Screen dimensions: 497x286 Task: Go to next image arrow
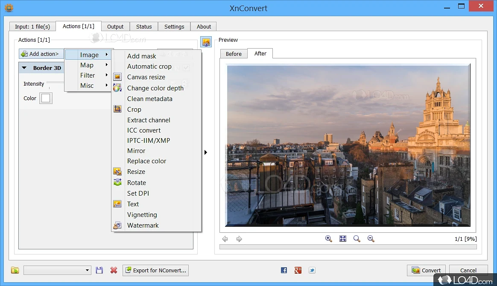coord(239,239)
